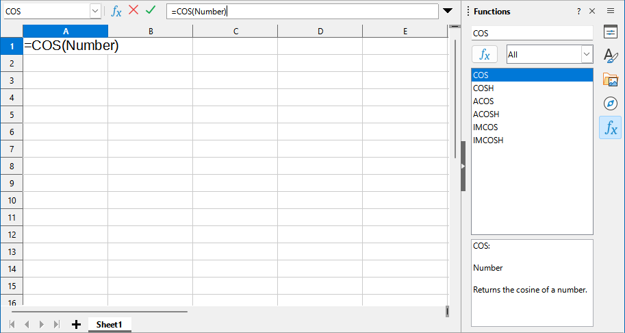This screenshot has height=333, width=625.
Task: Open help for Functions panel
Action: click(578, 12)
